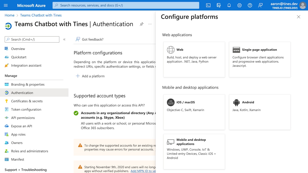This screenshot has height=173, width=308.
Task: Open more options ellipsis beside title
Action: click(x=150, y=24)
